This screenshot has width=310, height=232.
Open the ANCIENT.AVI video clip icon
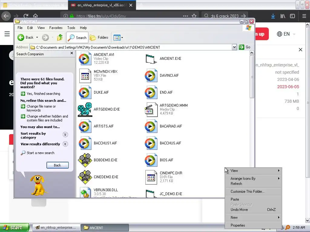(85, 59)
